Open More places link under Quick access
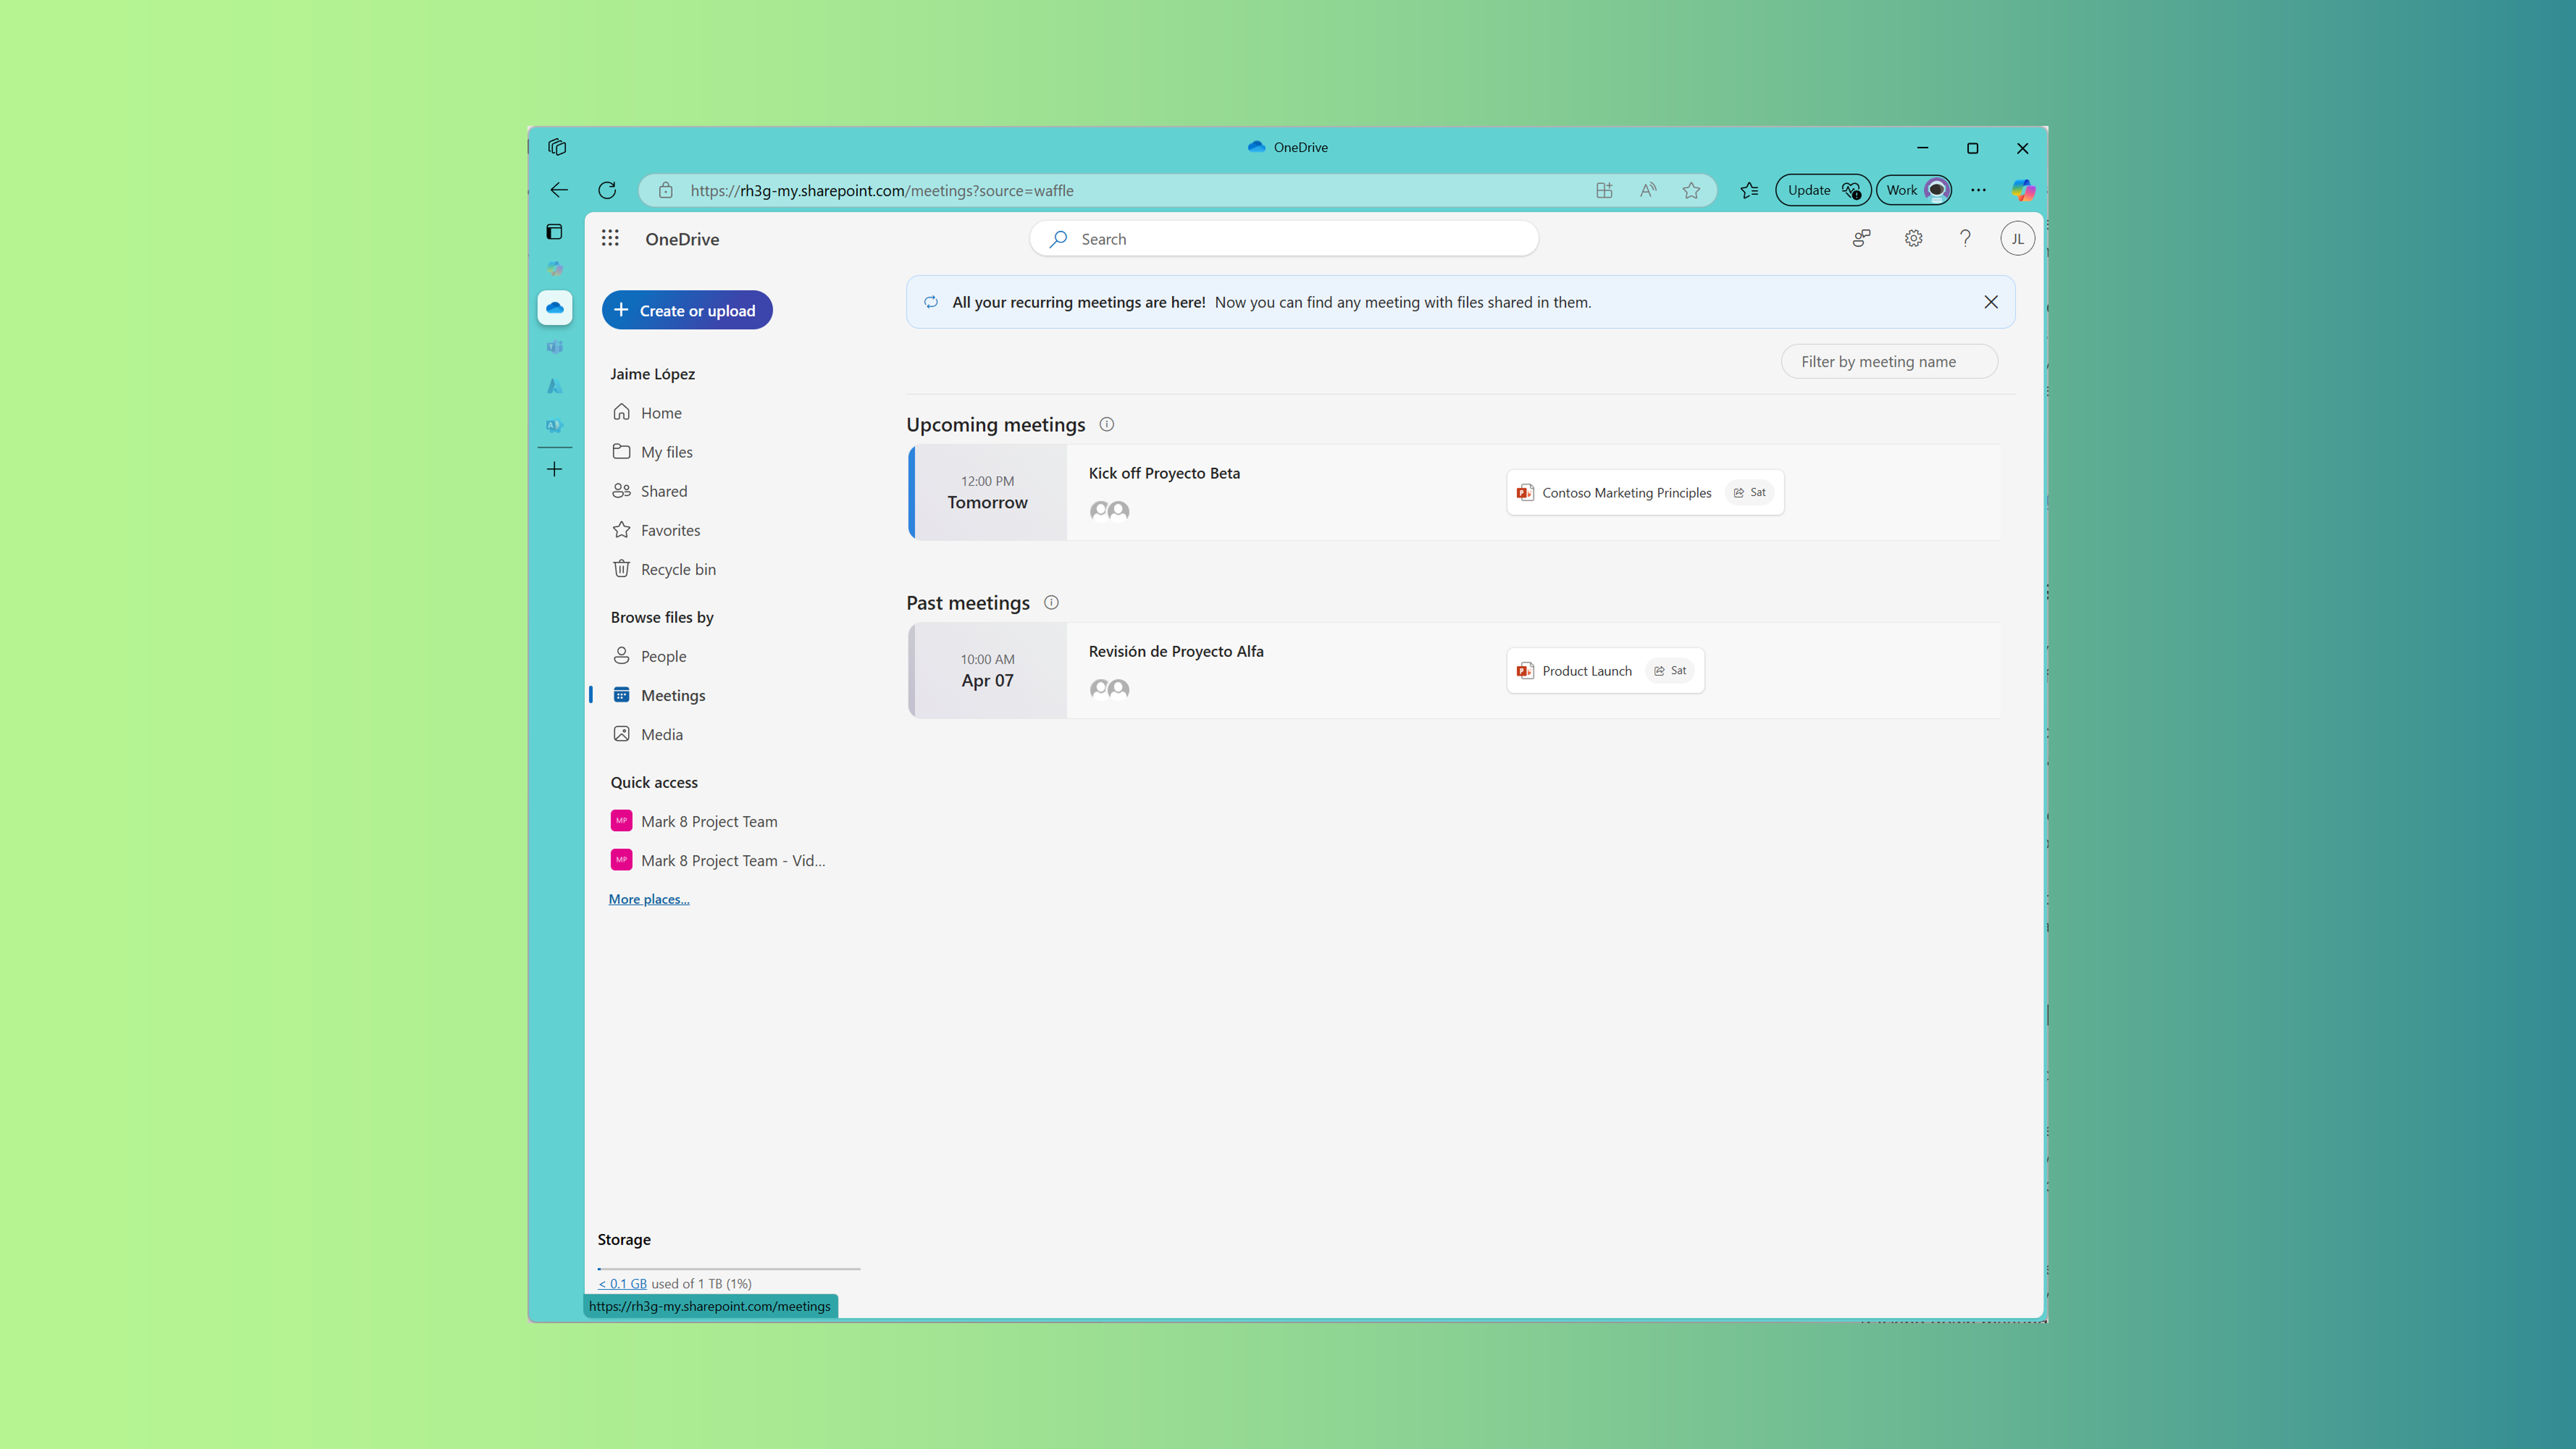The image size is (2576, 1449). (x=648, y=898)
